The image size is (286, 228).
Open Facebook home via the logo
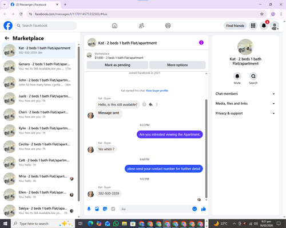pyautogui.click(x=8, y=26)
